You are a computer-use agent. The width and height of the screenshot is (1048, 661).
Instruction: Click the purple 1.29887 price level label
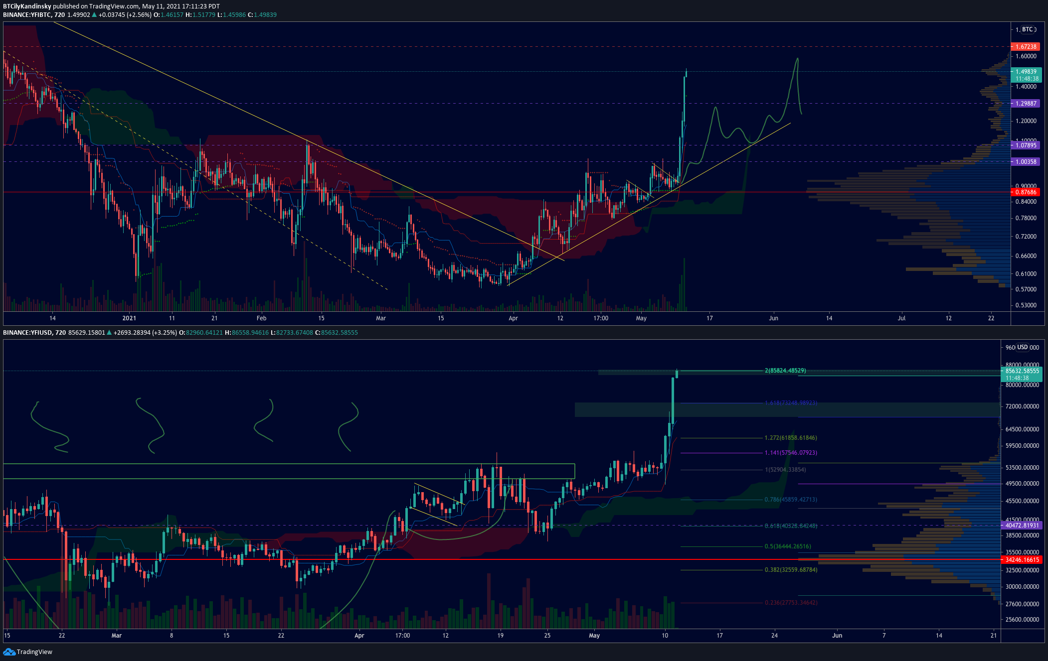pyautogui.click(x=1026, y=104)
